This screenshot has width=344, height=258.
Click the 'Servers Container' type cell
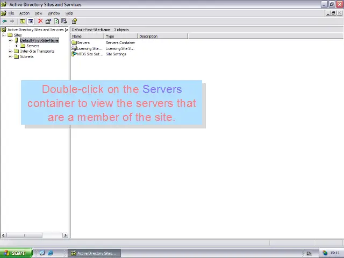tap(120, 42)
